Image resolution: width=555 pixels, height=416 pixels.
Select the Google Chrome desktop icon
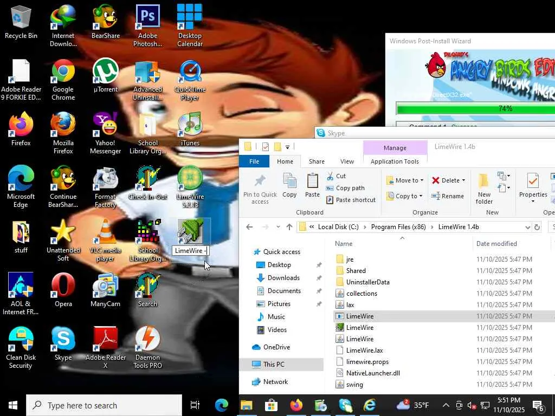(63, 79)
